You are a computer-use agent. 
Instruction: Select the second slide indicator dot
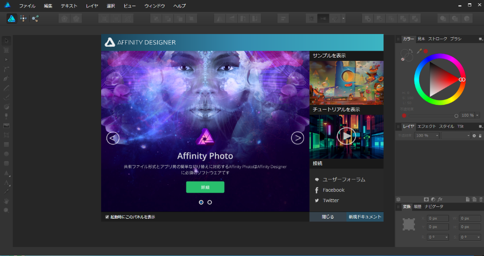(210, 202)
